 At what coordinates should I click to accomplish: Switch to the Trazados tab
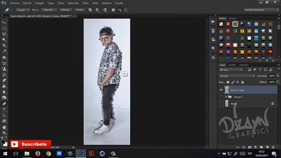244,65
